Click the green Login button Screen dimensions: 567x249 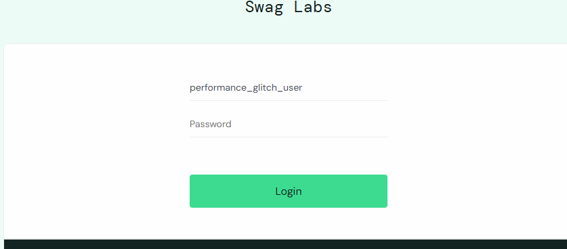tap(288, 191)
